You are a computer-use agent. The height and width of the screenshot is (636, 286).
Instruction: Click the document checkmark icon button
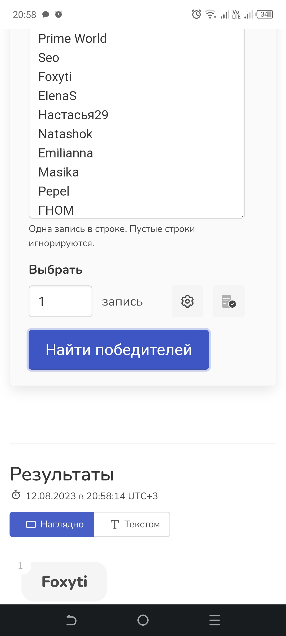tap(229, 301)
